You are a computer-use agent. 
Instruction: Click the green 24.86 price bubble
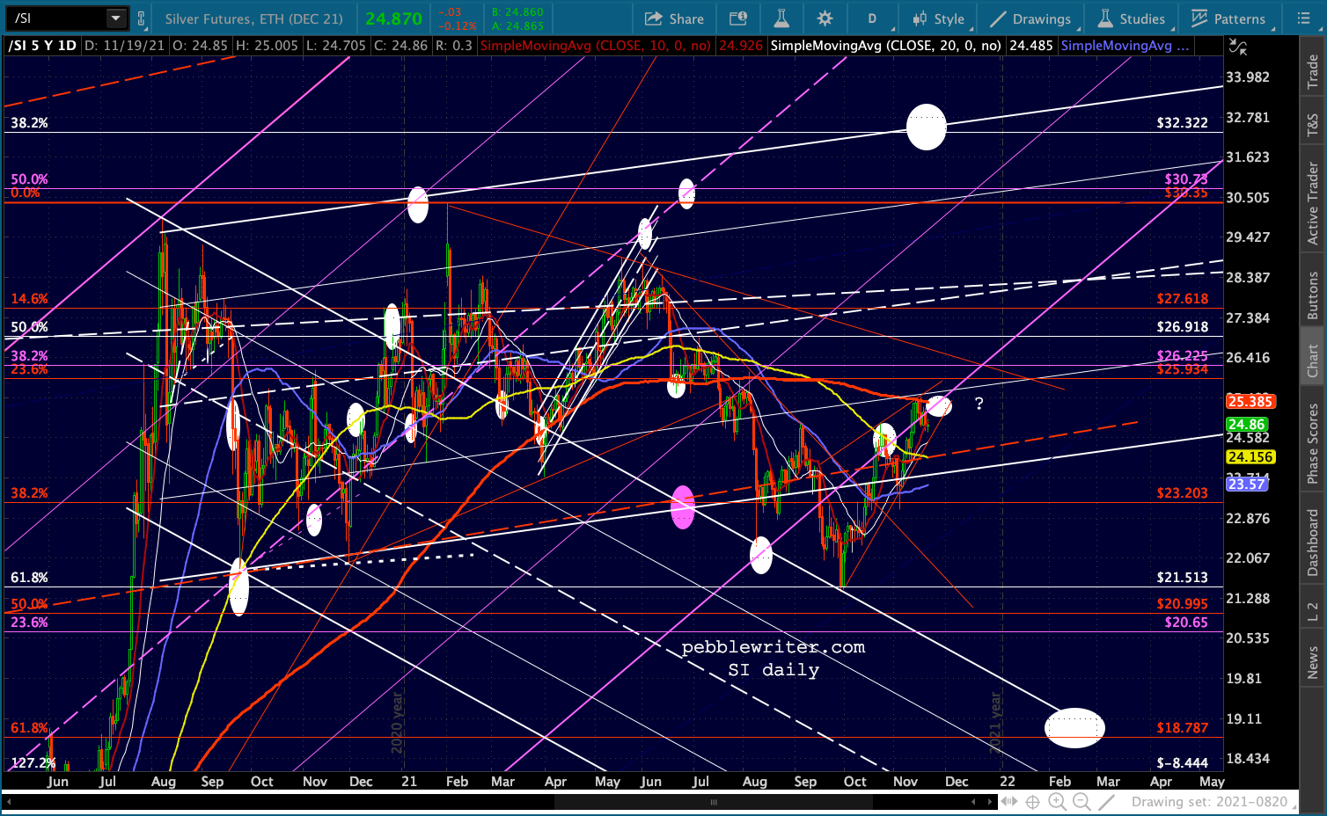(x=1247, y=425)
